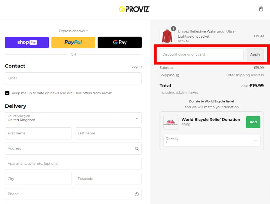Screen dimensions: 270x204
Task: Focus the Address input field
Action: click(73, 148)
